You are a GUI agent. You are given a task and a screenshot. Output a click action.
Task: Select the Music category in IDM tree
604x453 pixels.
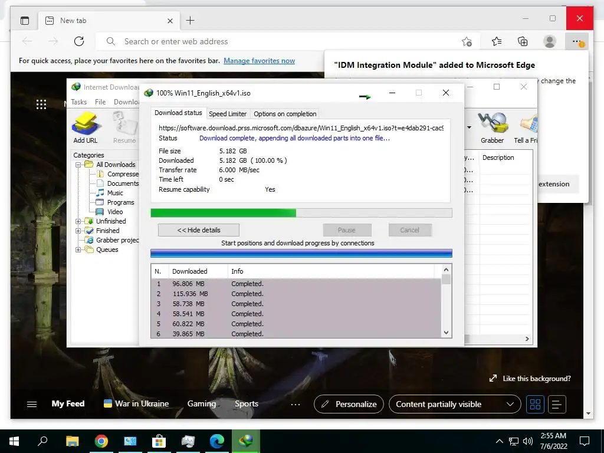click(x=115, y=193)
